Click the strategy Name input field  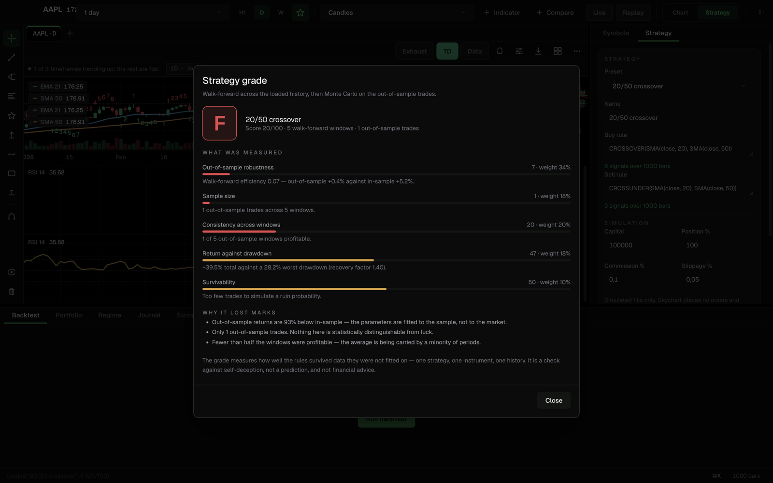[678, 118]
